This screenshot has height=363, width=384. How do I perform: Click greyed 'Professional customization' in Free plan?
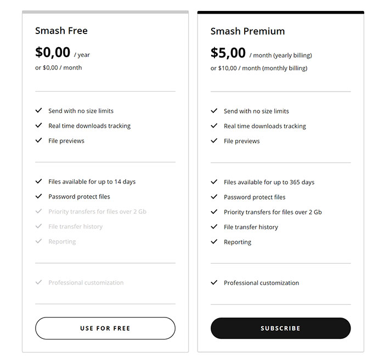coord(86,283)
